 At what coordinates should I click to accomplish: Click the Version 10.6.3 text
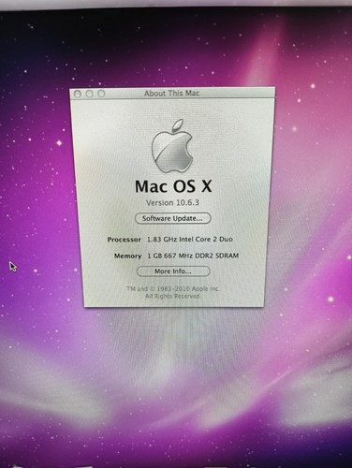(x=172, y=202)
